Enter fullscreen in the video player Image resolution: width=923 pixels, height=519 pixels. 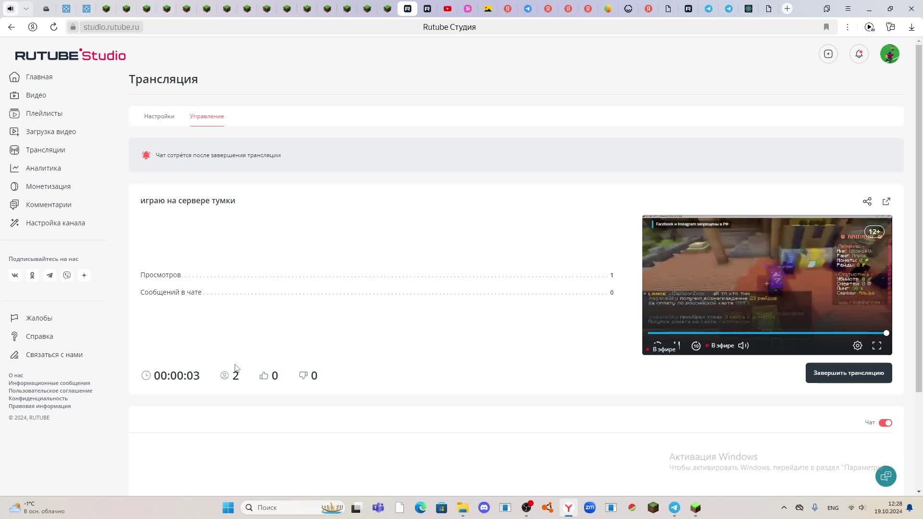(x=876, y=346)
